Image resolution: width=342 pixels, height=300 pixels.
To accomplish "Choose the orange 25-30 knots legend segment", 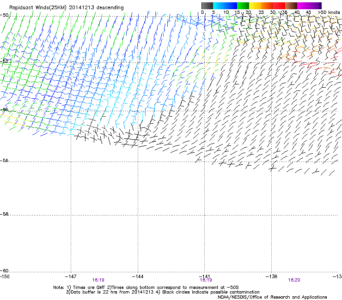I will tap(267, 6).
